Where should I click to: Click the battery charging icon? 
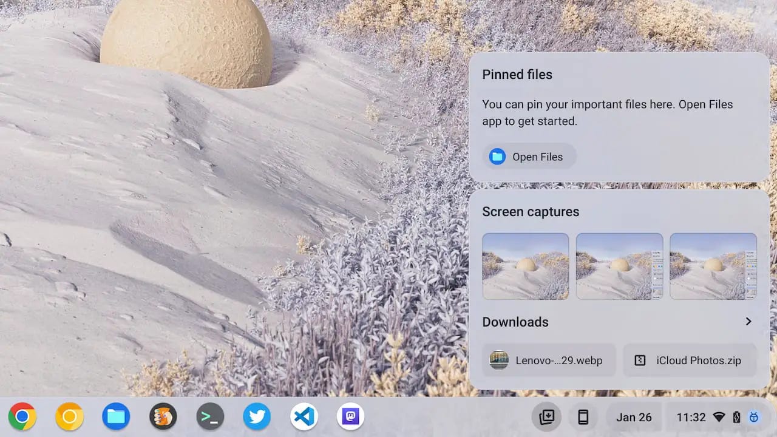pyautogui.click(x=737, y=417)
